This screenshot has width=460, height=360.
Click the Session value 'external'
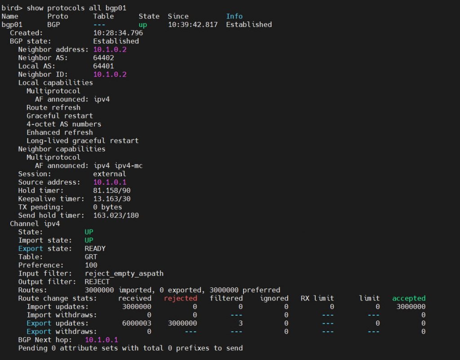[110, 174]
